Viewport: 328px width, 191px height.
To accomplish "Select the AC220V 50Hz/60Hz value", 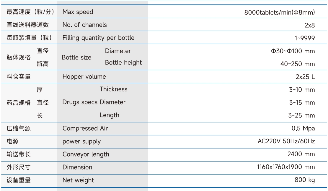I will [286, 141].
